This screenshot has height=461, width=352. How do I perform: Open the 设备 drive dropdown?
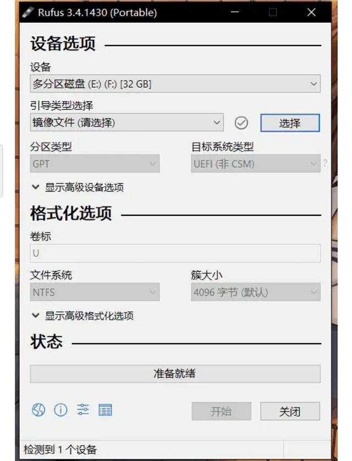coord(175,84)
